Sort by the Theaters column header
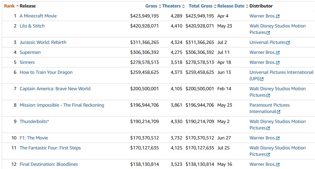The height and width of the screenshot is (169, 315). click(173, 6)
